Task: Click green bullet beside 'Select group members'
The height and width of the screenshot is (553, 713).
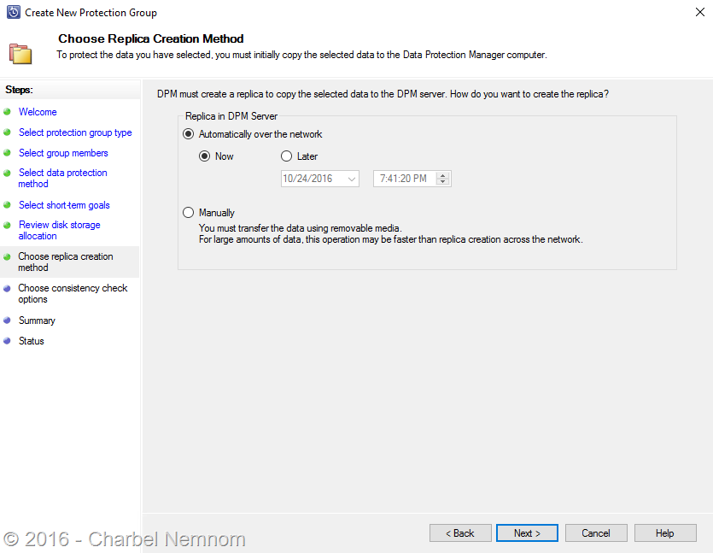Action: [x=7, y=153]
